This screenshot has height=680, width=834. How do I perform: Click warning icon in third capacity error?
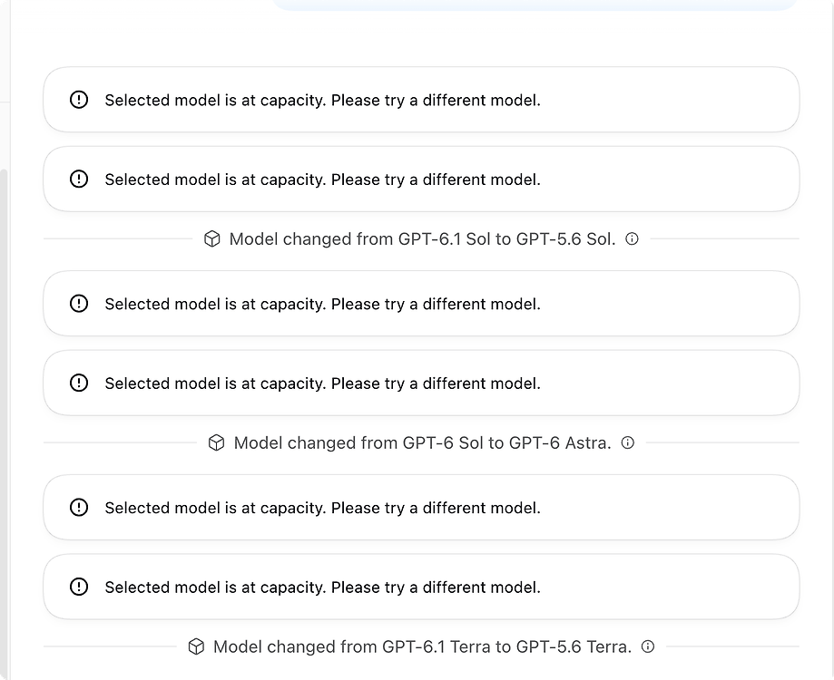[79, 304]
